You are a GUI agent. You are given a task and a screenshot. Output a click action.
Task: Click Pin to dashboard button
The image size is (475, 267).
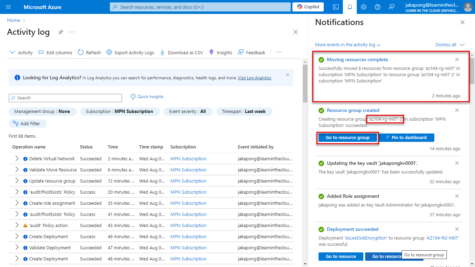click(x=406, y=138)
